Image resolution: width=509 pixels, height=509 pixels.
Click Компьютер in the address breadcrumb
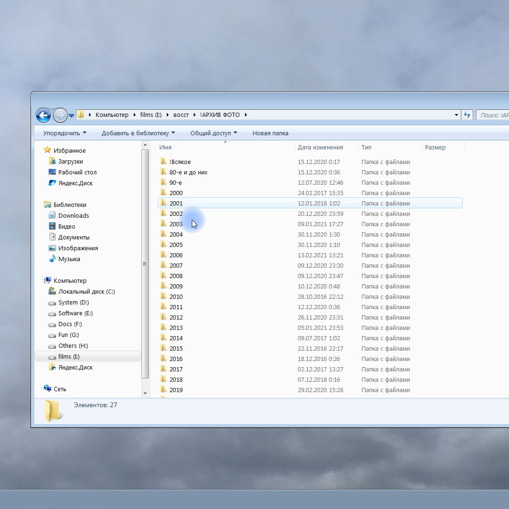112,115
